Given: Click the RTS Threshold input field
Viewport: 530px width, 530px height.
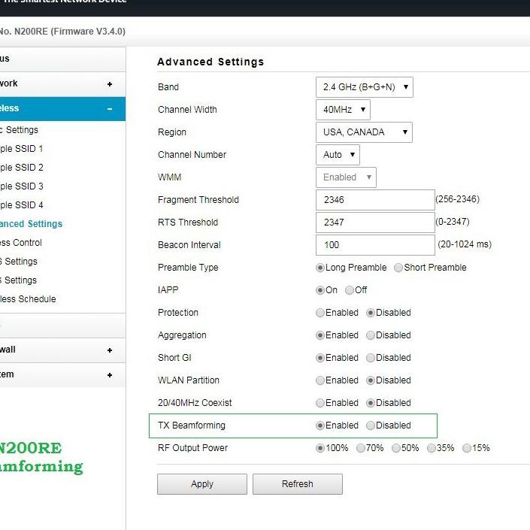Looking at the screenshot, I should coord(374,223).
